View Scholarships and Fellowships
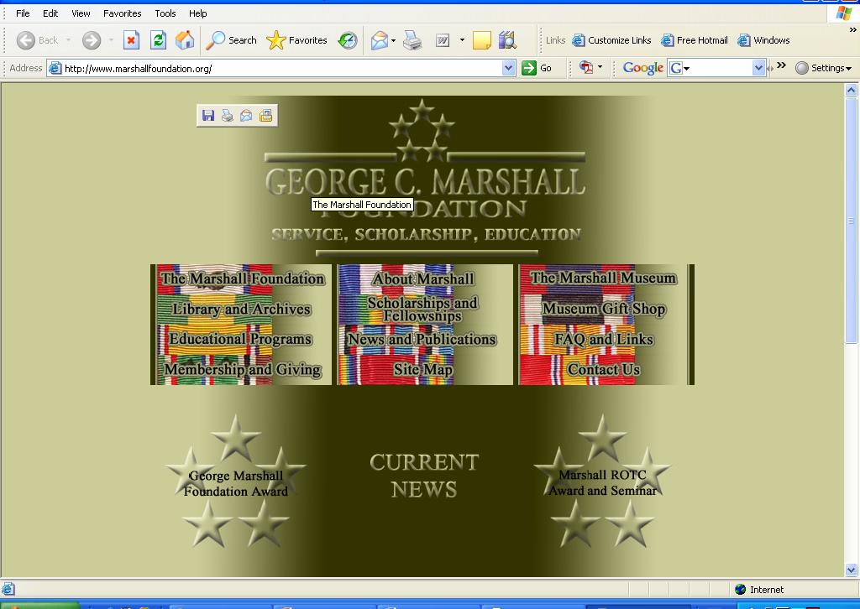The width and height of the screenshot is (860, 609). click(x=422, y=310)
